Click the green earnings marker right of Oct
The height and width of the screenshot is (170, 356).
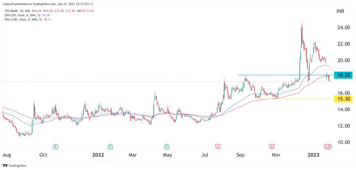point(55,147)
